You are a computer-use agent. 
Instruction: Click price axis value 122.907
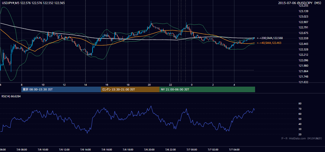coord(304,22)
